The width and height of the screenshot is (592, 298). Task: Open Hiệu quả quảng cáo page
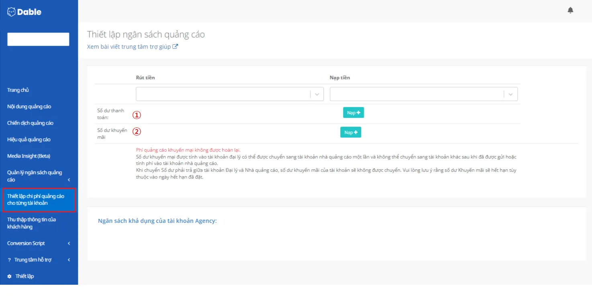point(29,140)
